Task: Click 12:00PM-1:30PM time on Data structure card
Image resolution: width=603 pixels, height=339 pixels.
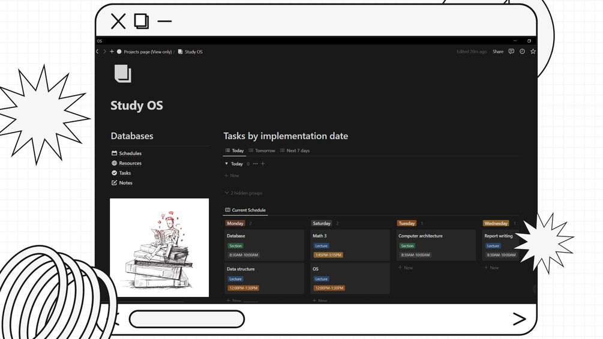Action: (x=244, y=288)
